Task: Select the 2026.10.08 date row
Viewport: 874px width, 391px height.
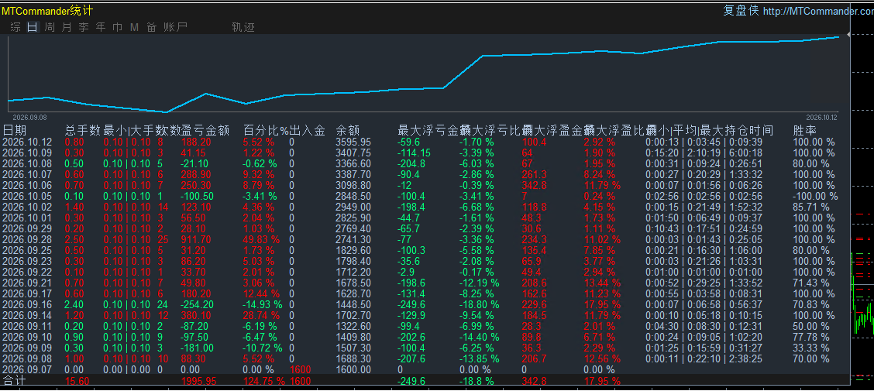Action: coord(27,163)
